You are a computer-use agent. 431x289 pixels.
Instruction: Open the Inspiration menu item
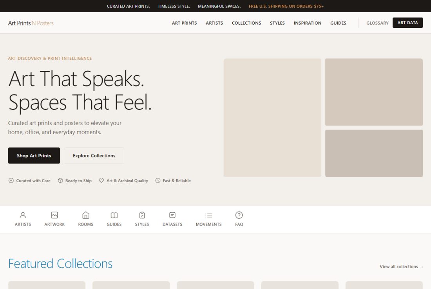(x=308, y=23)
